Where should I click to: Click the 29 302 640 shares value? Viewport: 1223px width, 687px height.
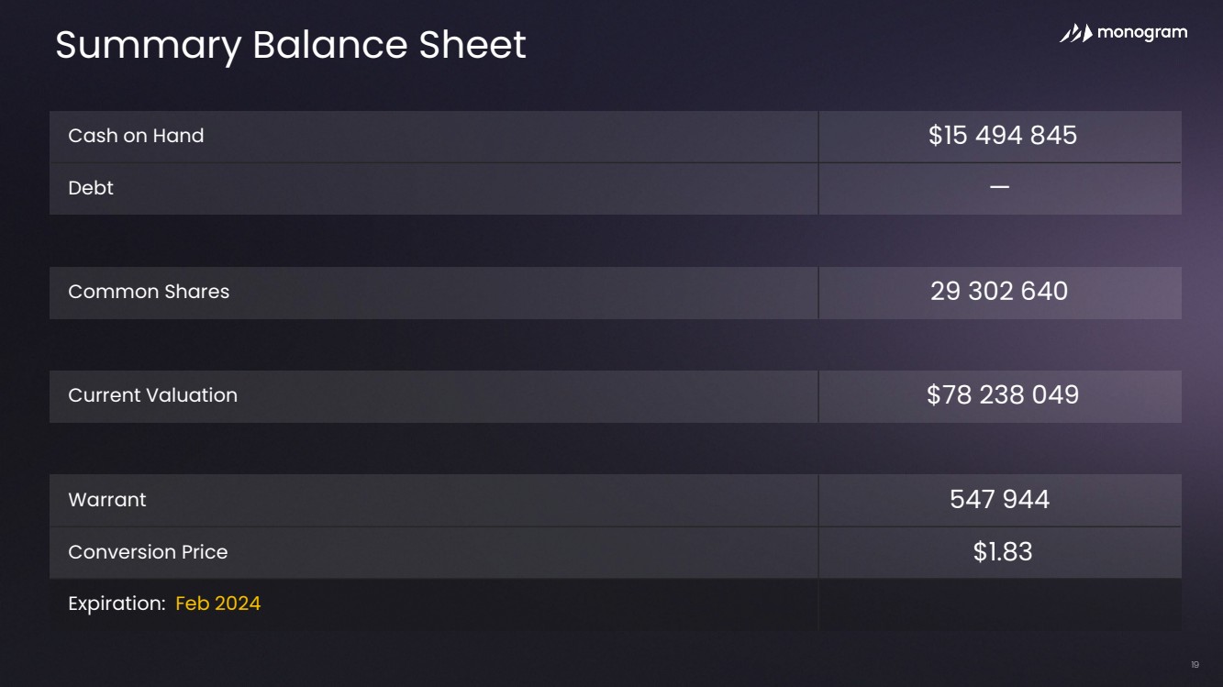(999, 292)
